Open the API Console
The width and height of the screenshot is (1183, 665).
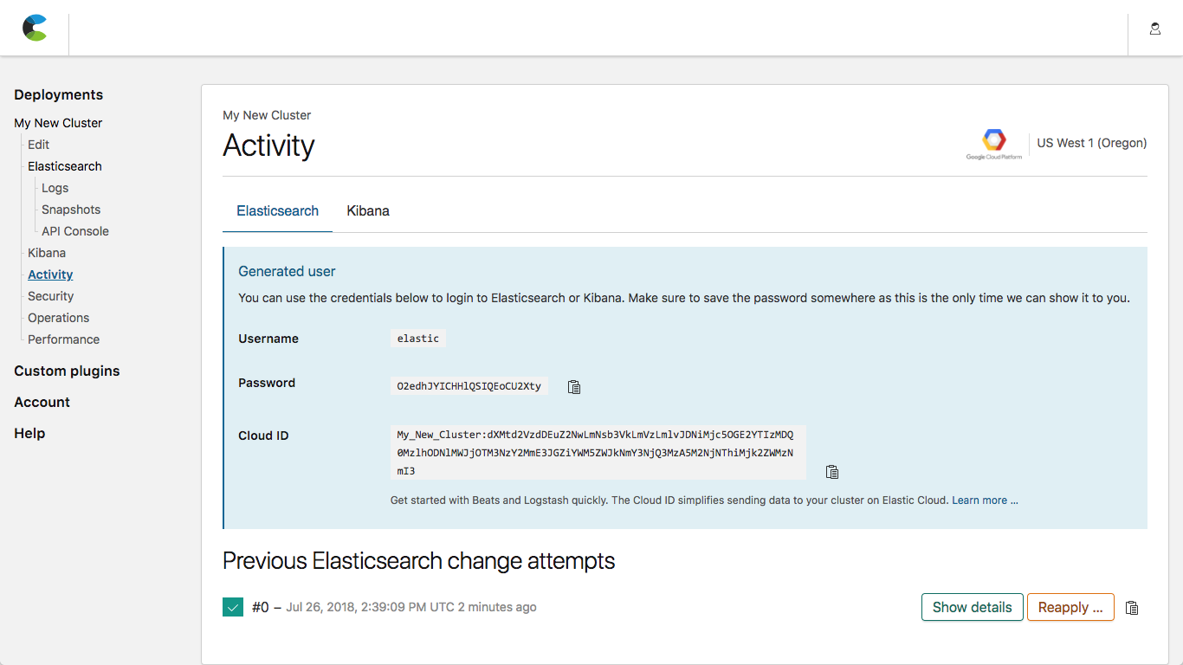click(x=75, y=231)
